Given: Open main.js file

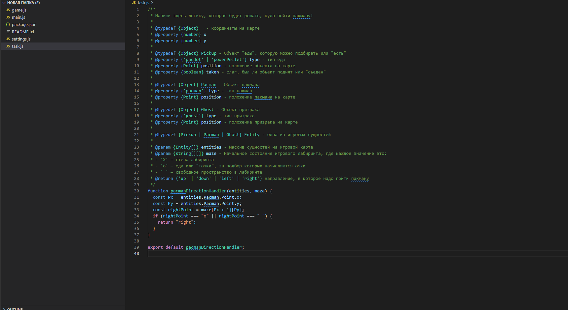Looking at the screenshot, I should point(62,17).
